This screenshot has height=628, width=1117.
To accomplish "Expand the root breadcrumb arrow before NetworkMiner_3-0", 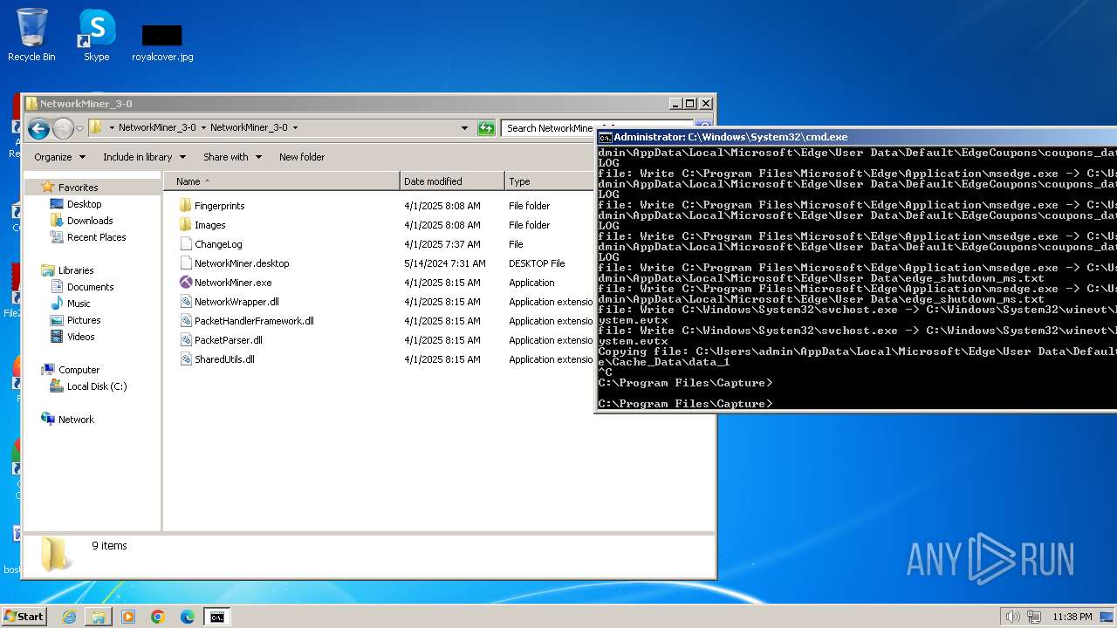I will click(112, 127).
